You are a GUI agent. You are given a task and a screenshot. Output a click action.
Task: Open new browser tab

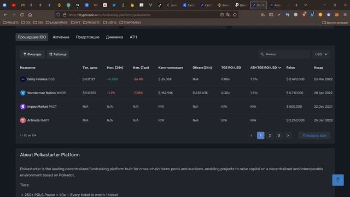[296, 5]
